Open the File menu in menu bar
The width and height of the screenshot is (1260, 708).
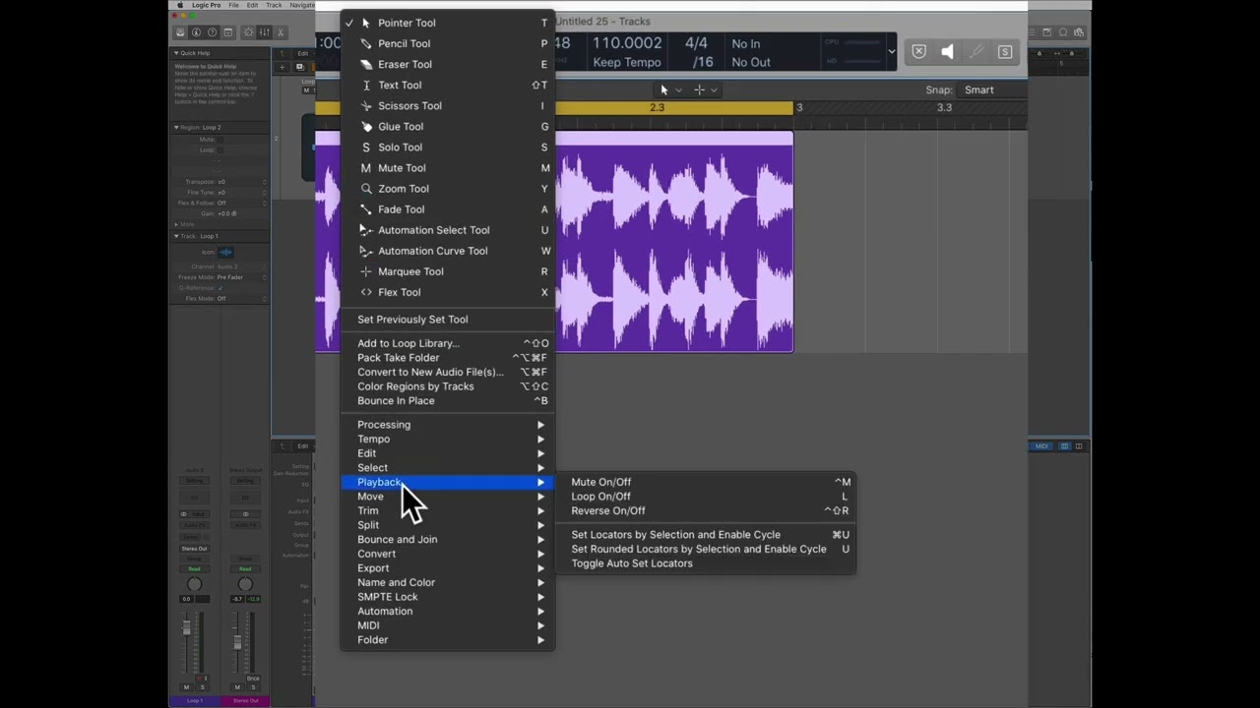233,5
